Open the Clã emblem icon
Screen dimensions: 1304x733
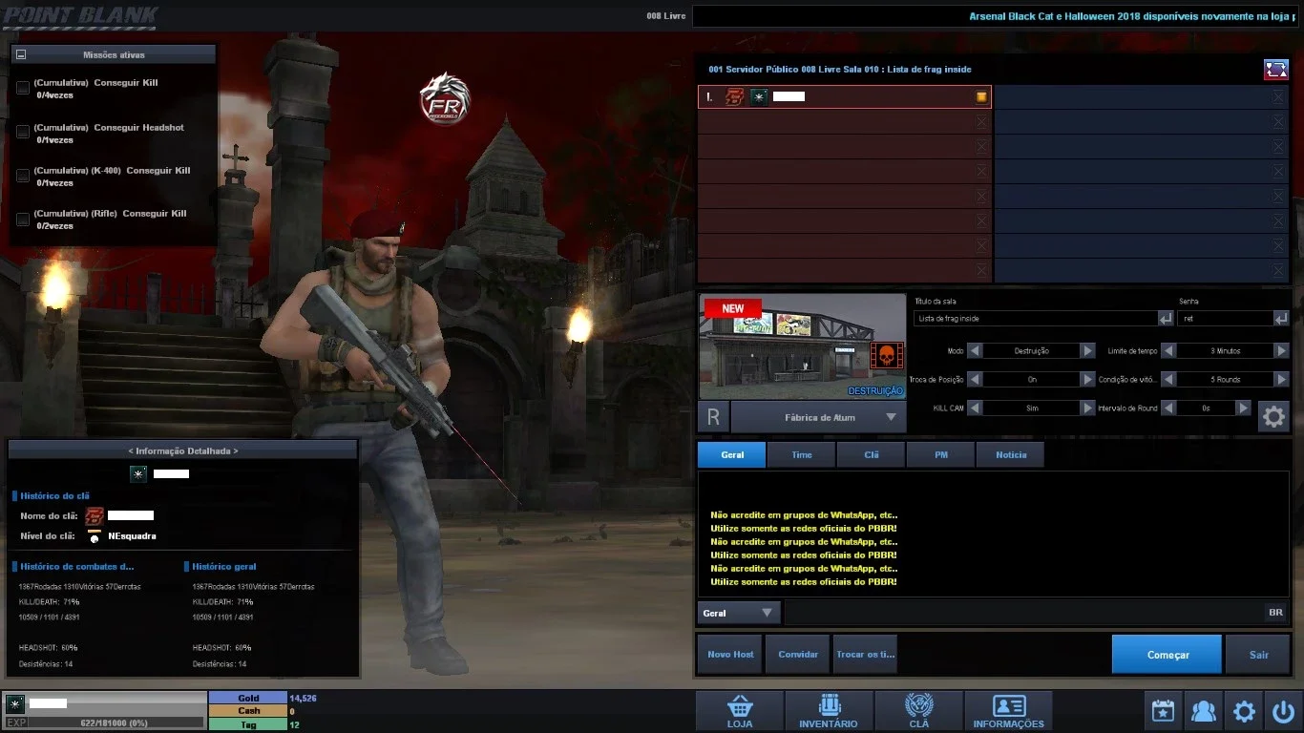pos(918,711)
